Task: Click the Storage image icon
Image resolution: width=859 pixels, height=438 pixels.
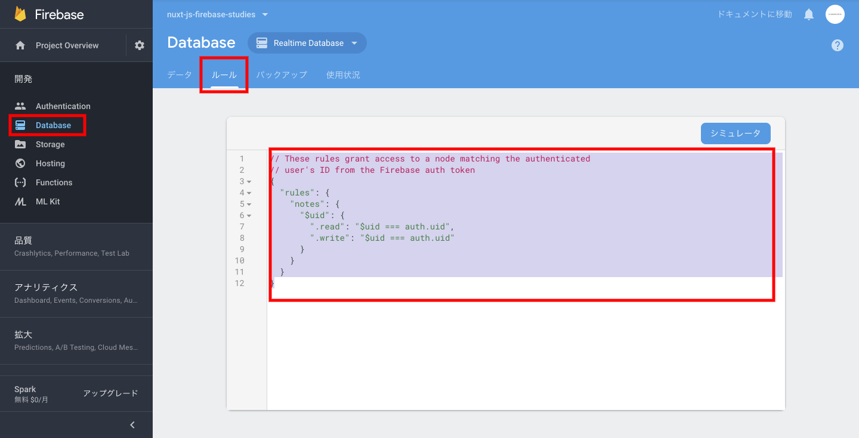Action: [x=20, y=144]
